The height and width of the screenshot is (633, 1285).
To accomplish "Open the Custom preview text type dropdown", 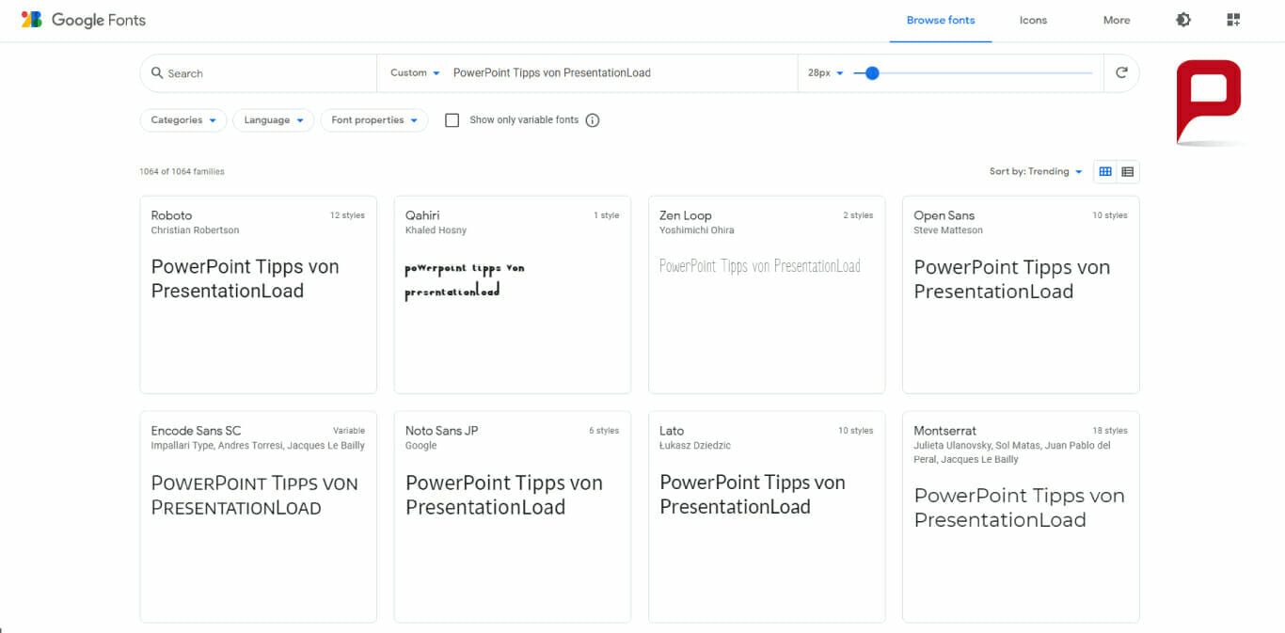I will click(415, 72).
